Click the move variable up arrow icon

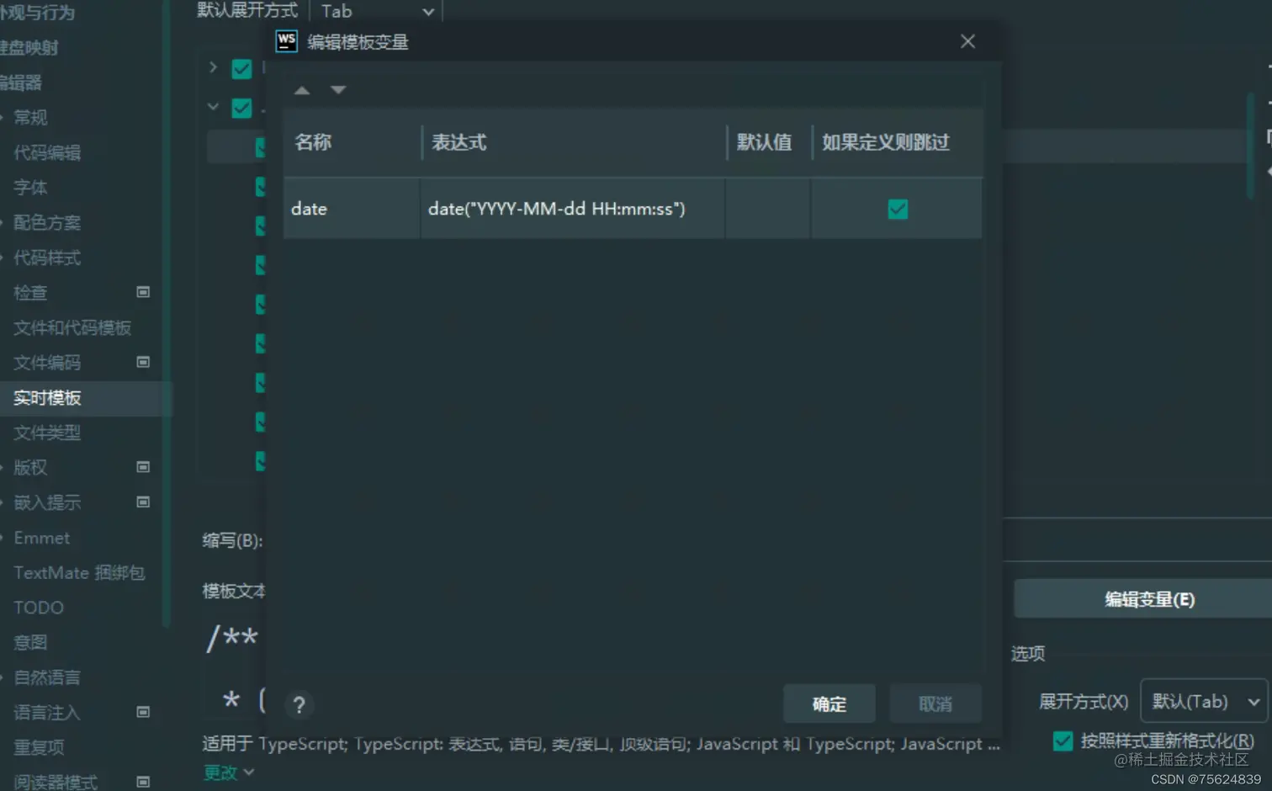pos(301,90)
